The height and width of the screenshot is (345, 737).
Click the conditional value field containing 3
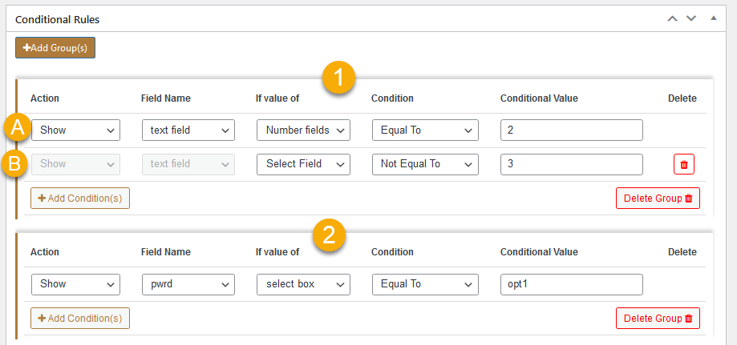click(x=571, y=164)
